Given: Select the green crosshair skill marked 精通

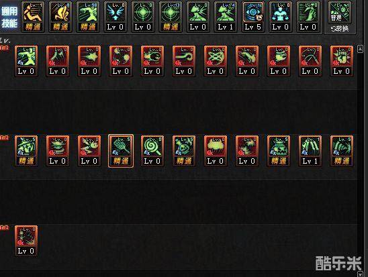Looking at the screenshot, I should pos(170,17).
